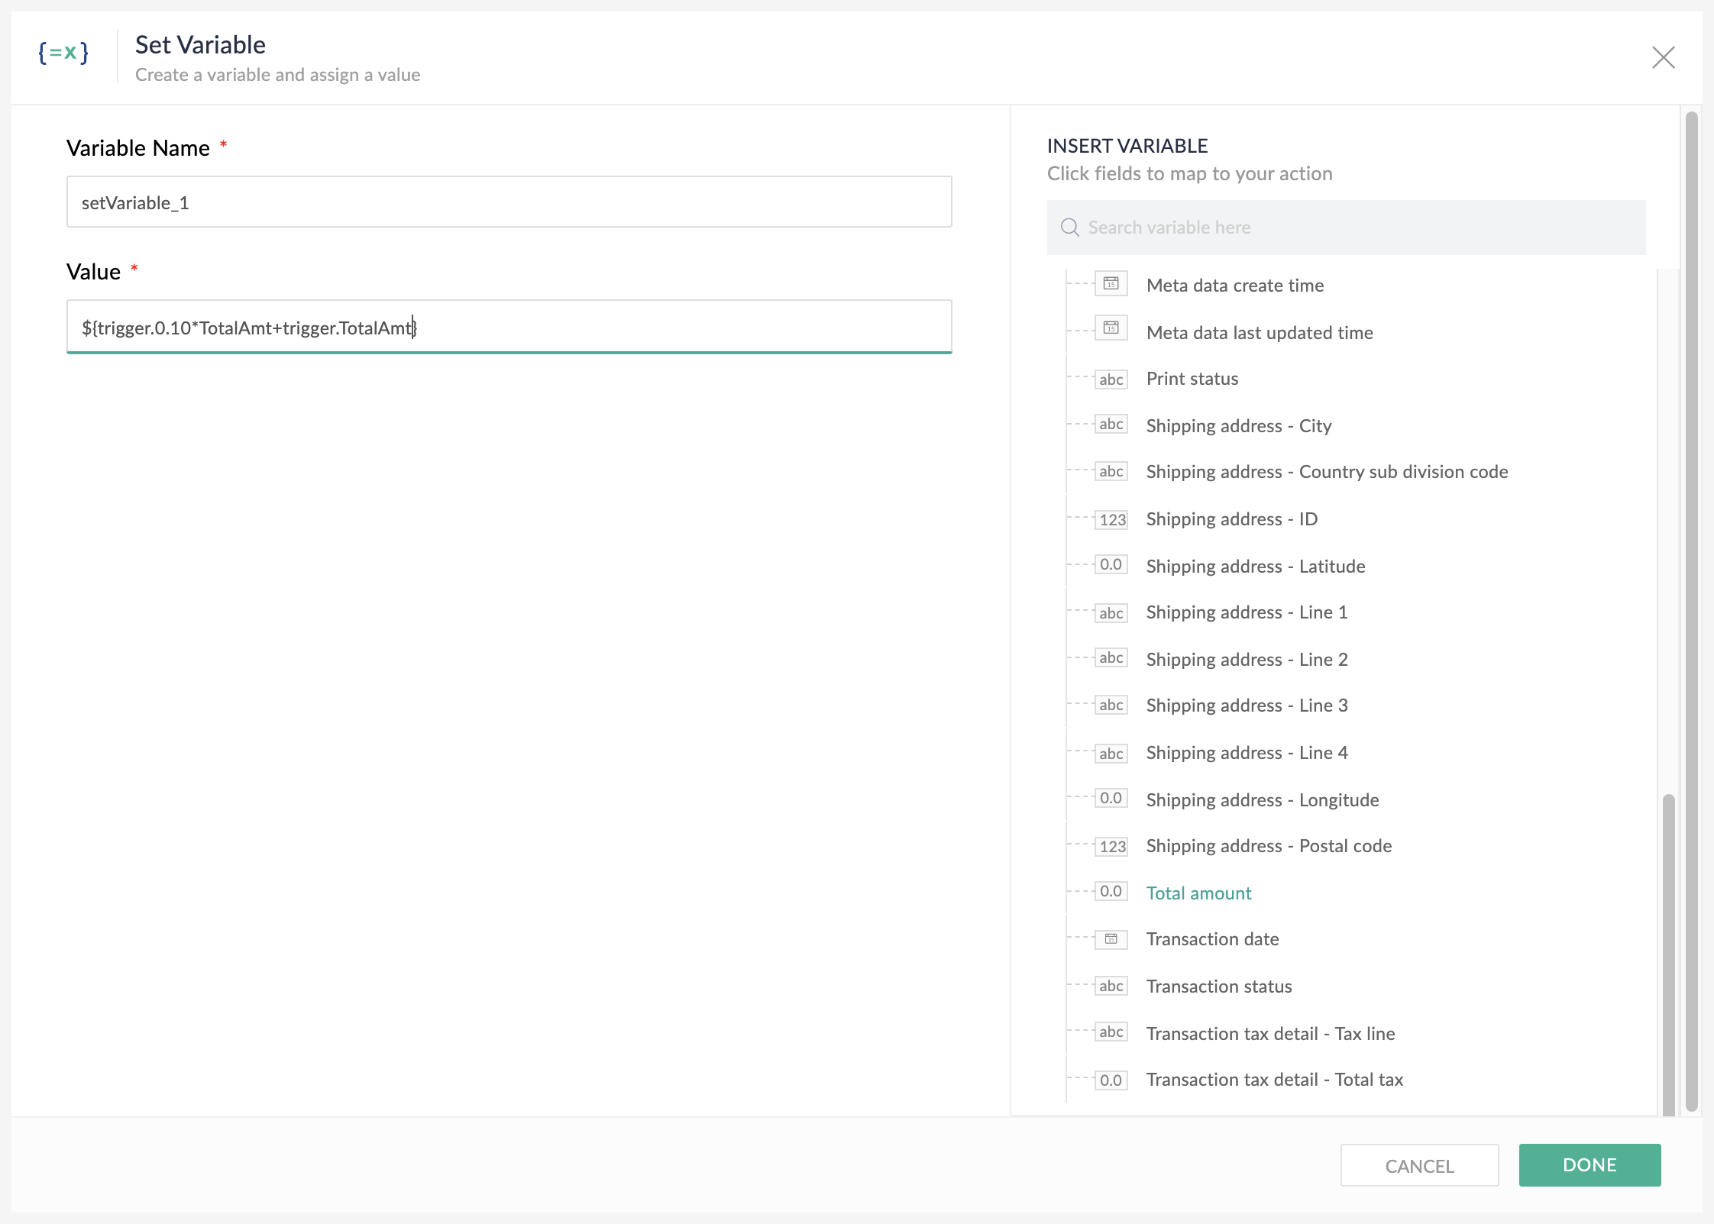Screen dimensions: 1714x1224
Task: Click date icon beside Transaction date
Action: click(x=1111, y=939)
